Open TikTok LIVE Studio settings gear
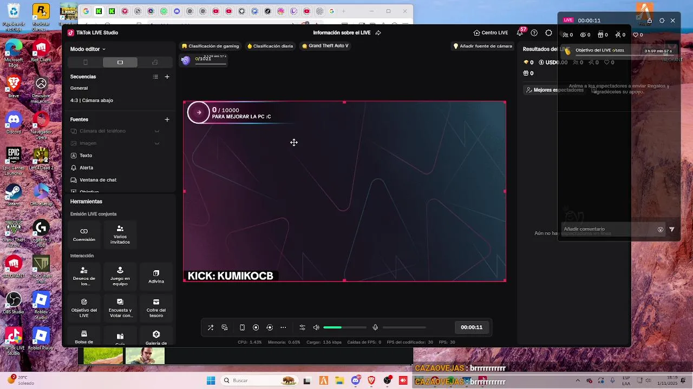 pyautogui.click(x=548, y=32)
